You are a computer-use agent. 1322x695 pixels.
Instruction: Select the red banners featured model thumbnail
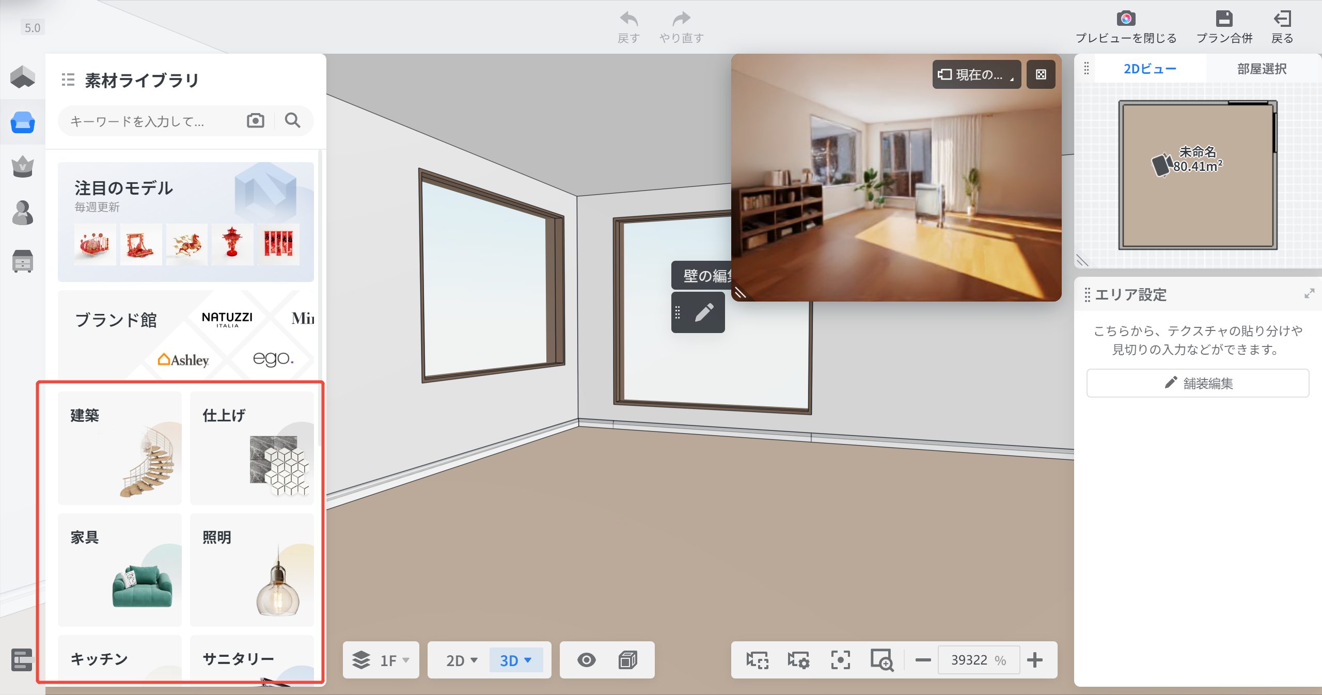tap(279, 244)
